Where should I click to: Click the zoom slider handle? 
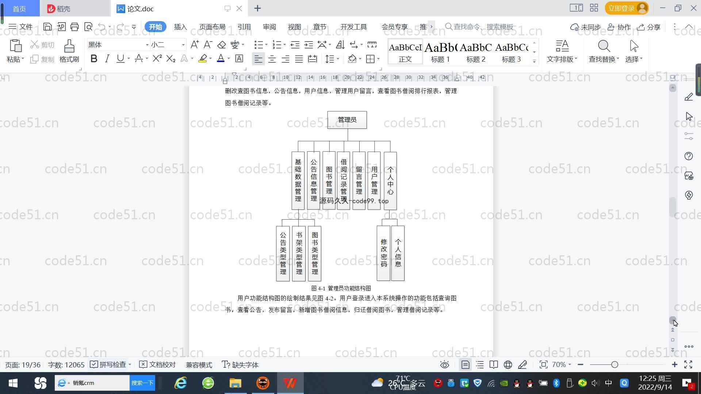point(614,365)
